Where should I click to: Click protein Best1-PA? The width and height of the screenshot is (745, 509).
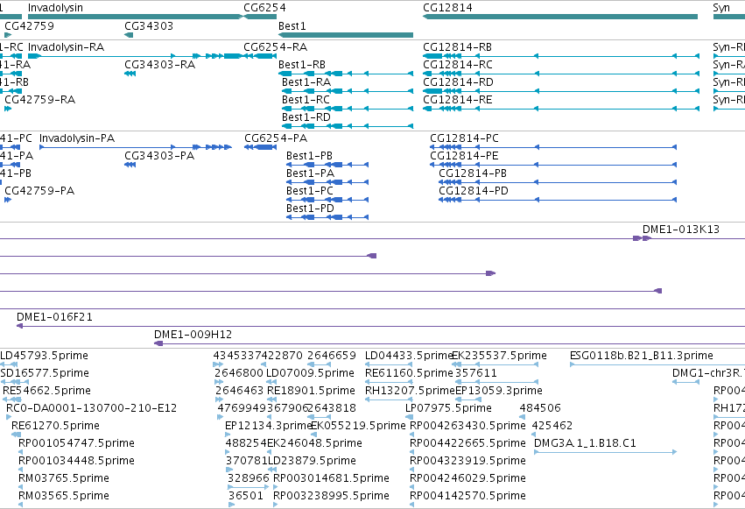coord(327,182)
